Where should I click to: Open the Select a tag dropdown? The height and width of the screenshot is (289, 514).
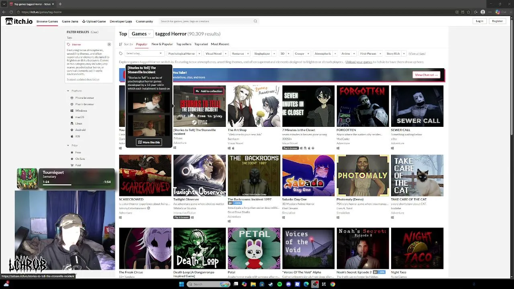(x=144, y=54)
